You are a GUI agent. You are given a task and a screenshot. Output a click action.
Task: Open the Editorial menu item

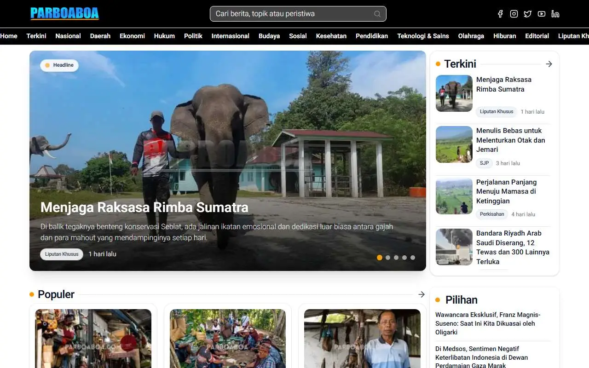click(x=537, y=36)
